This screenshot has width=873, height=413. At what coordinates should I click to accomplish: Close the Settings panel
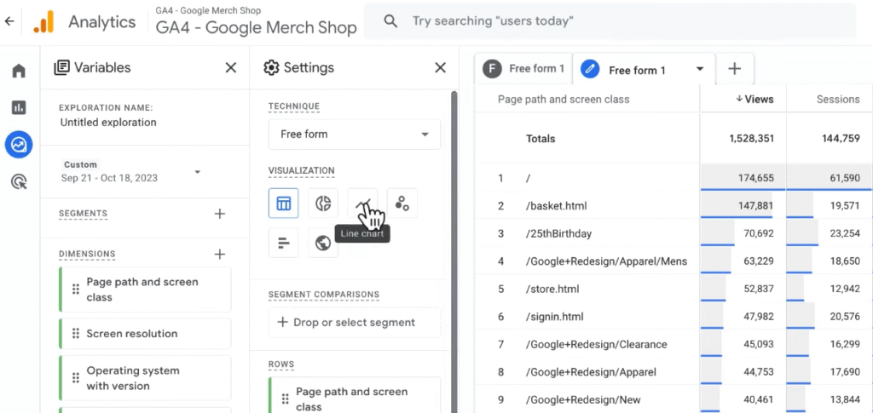coord(441,68)
